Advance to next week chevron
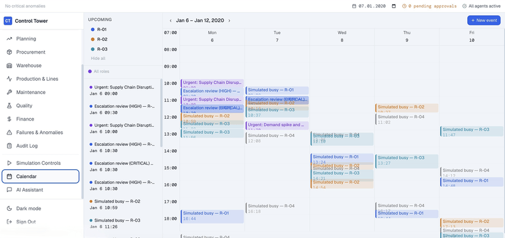The image size is (505, 238). [x=229, y=21]
